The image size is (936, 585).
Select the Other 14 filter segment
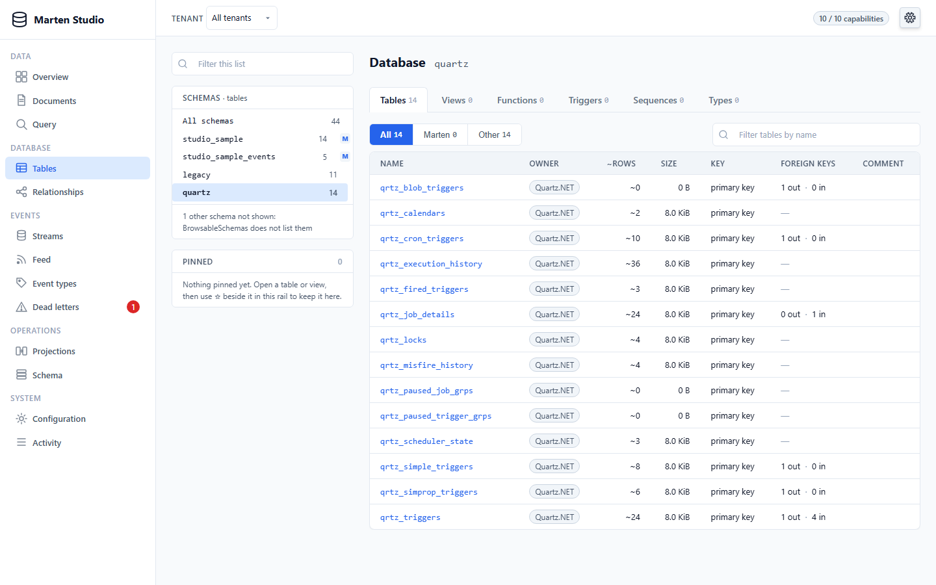click(495, 135)
